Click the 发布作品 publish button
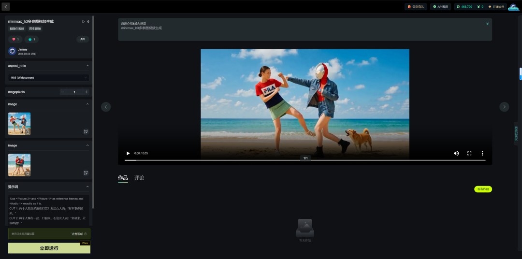Viewport: 522px width, 259px height. (483, 189)
